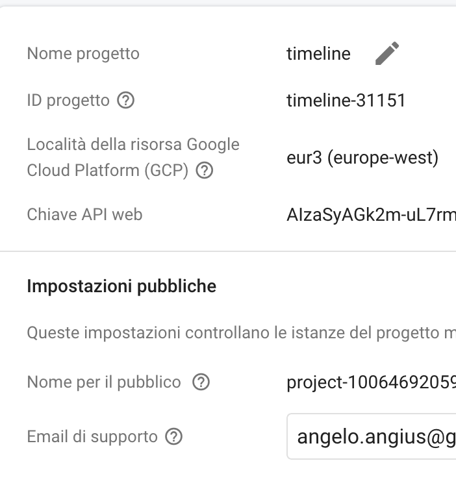Click the Nome per il pubblico label
Screen dimensions: 456x487
tap(104, 382)
